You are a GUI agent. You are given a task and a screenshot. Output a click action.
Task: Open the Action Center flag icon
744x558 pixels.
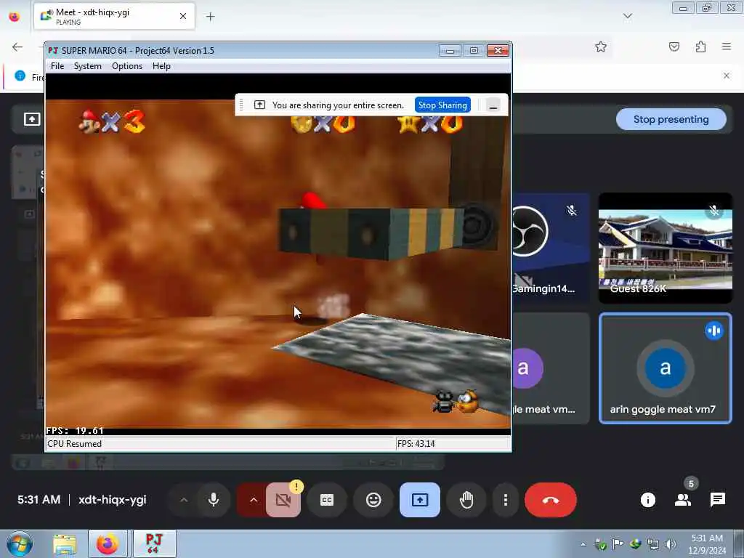click(618, 545)
